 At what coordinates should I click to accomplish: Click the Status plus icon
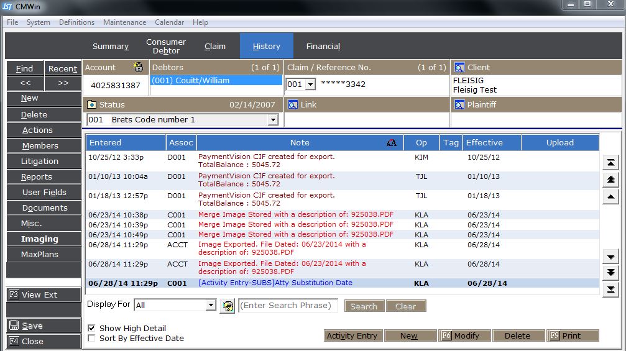[x=91, y=104]
